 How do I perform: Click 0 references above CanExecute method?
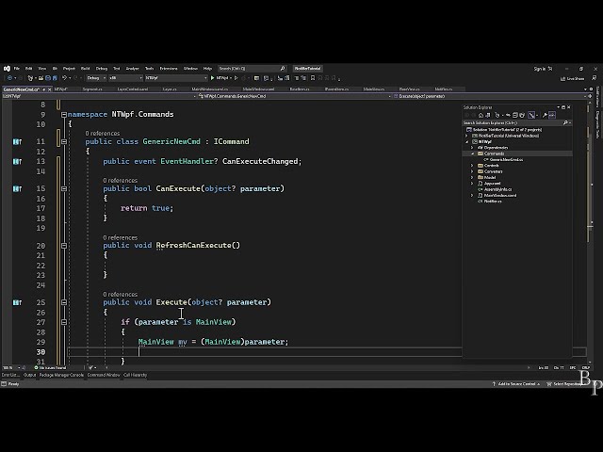120,180
